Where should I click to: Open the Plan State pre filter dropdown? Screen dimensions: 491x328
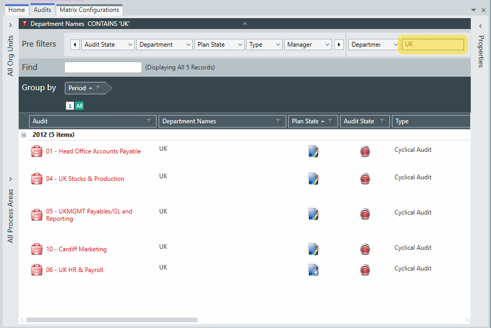pos(219,45)
